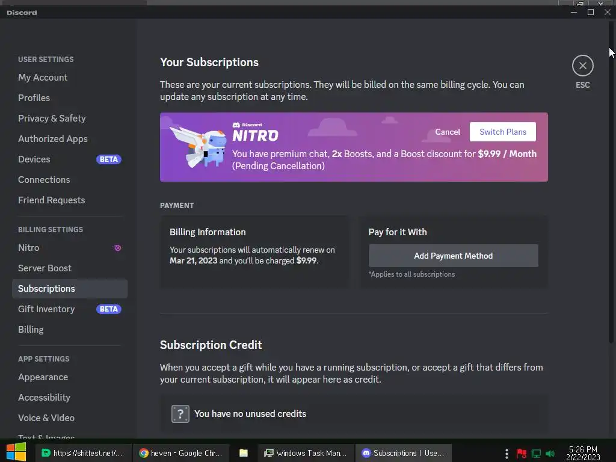The height and width of the screenshot is (462, 616).
Task: Go to Appearance settings
Action: 43,377
